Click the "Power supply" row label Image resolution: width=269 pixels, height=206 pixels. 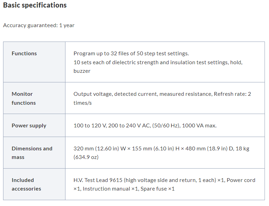coord(29,126)
